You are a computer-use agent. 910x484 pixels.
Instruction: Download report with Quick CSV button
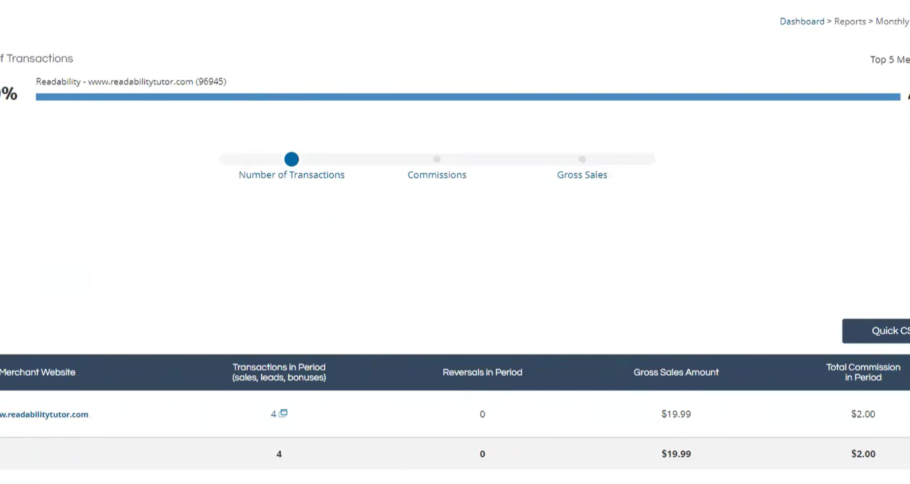tap(876, 331)
